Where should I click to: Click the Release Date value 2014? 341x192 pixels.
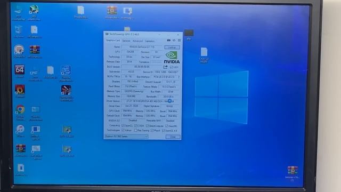129,62
